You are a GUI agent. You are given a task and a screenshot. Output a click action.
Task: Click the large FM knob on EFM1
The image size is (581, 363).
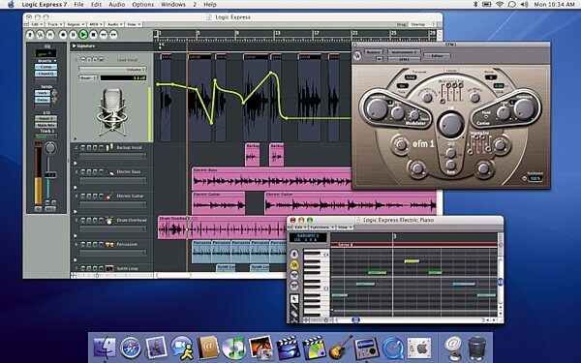coord(451,124)
